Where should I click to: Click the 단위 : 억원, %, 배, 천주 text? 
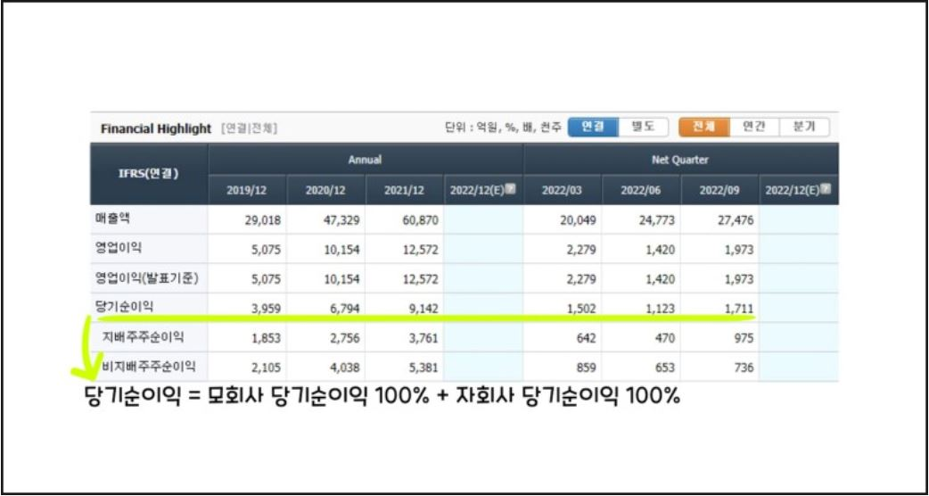(x=503, y=128)
